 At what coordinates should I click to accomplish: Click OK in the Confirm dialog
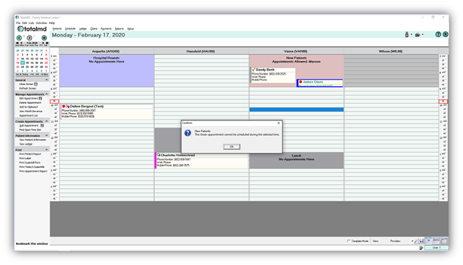(x=231, y=146)
